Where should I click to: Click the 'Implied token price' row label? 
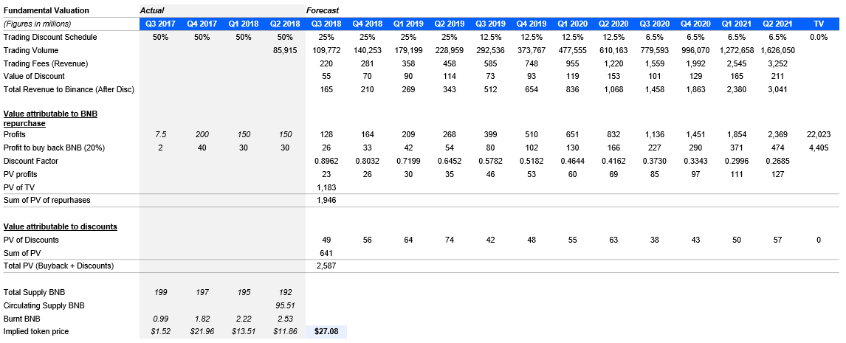35,331
